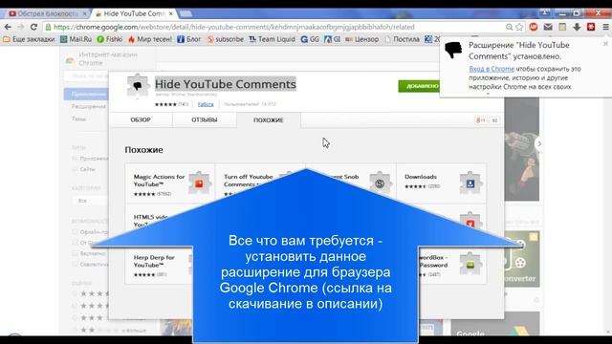The width and height of the screenshot is (612, 344).
Task: Tick the От Google filter checkbox
Action: [x=75, y=243]
